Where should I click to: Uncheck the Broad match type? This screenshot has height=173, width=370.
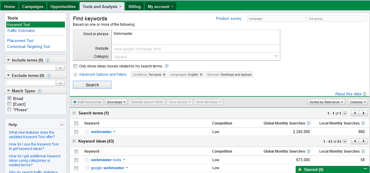click(x=9, y=98)
